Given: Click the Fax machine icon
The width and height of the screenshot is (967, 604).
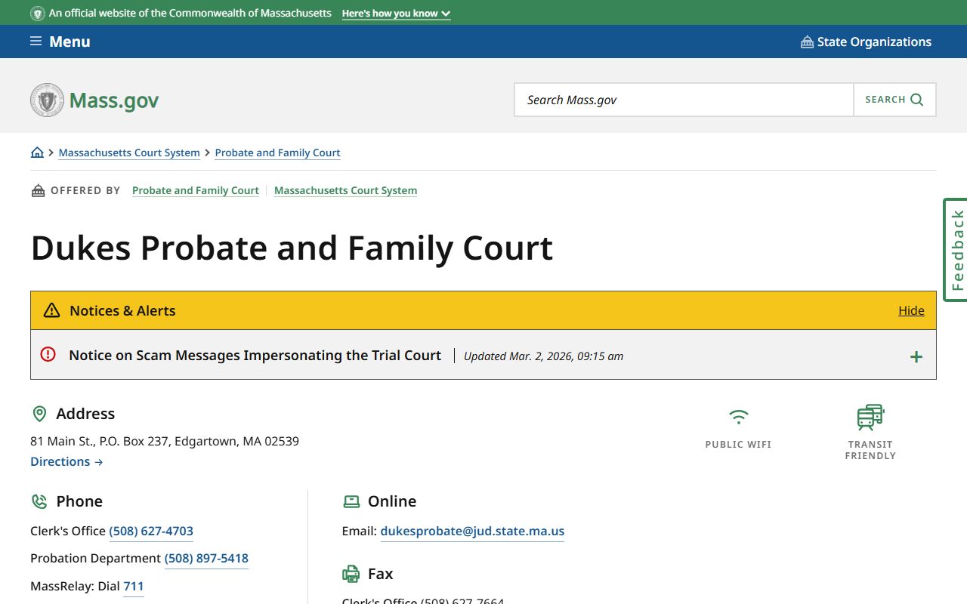Looking at the screenshot, I should [x=351, y=574].
